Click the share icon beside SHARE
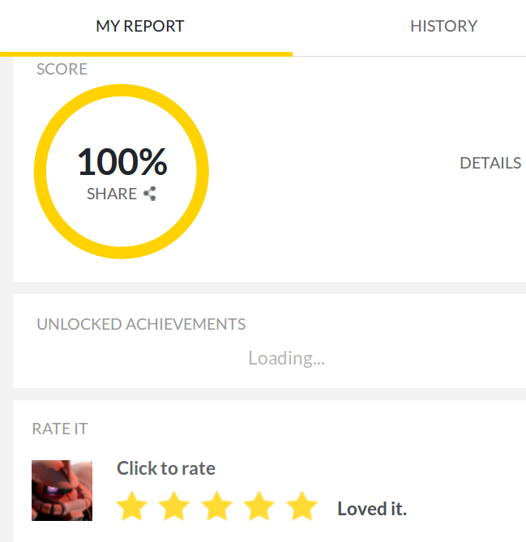Screen dimensions: 526x542 [x=149, y=194]
